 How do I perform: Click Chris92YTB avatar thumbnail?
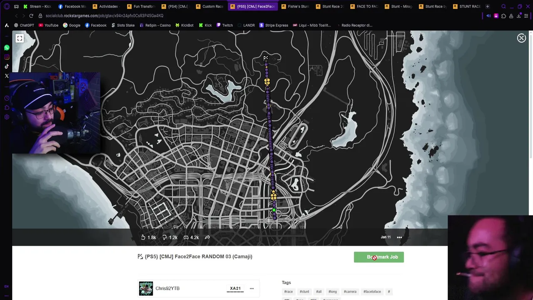tap(146, 288)
